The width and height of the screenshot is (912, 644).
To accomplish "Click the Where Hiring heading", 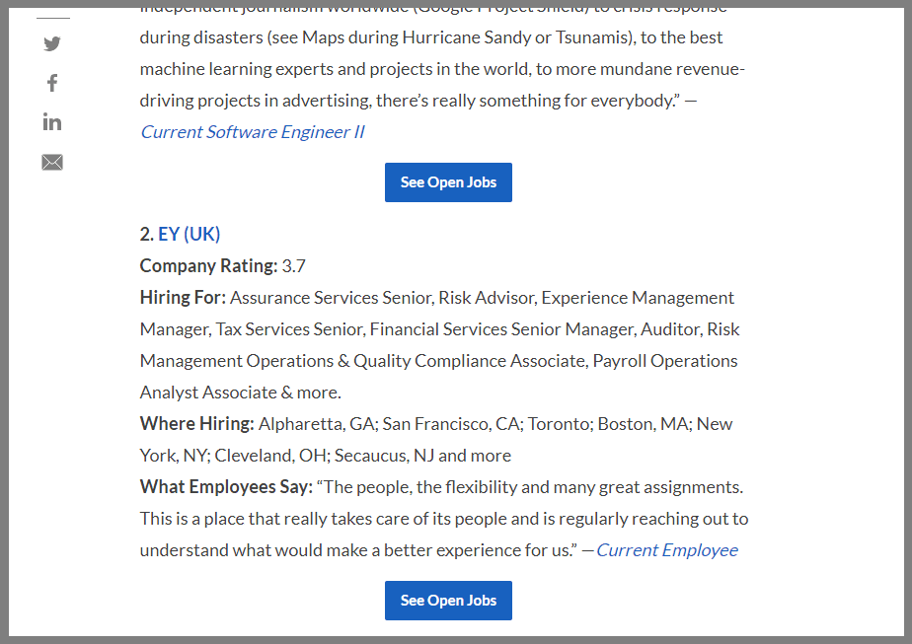I will coord(196,424).
